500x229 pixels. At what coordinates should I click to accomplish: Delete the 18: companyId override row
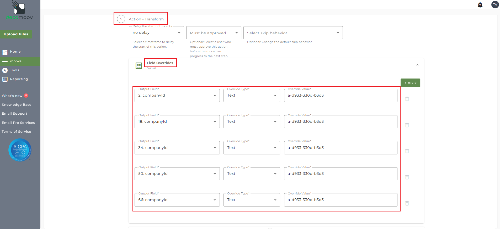(x=407, y=125)
